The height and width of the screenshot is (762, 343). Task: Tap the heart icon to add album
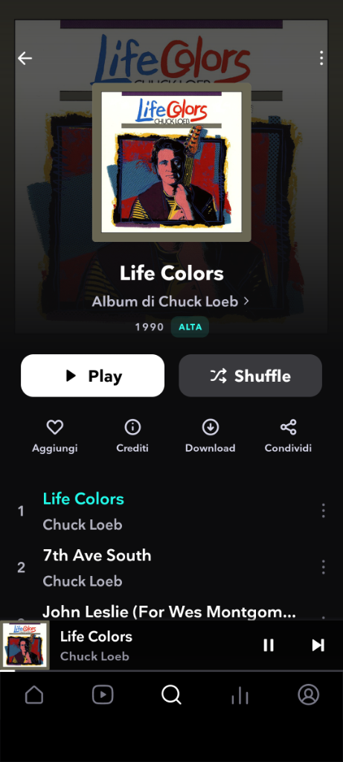55,427
